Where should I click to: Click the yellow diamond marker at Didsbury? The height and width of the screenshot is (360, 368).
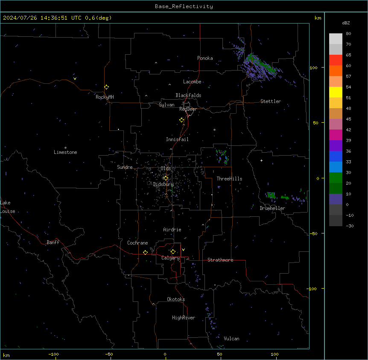pyautogui.click(x=166, y=178)
